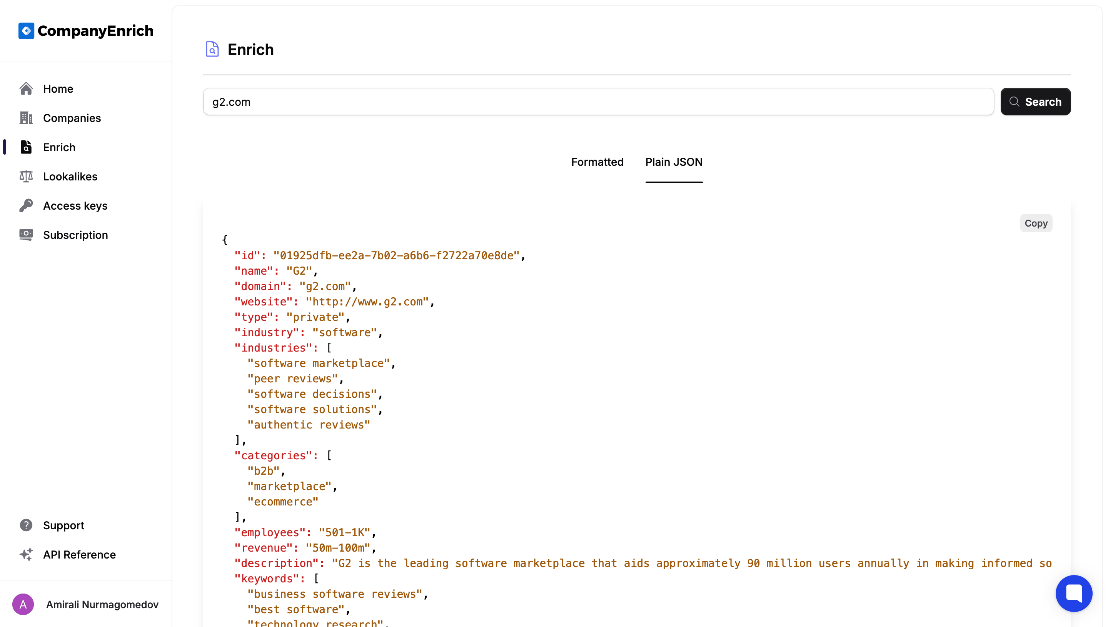Click the "ecommerce" category entry
Viewport: 1108px width, 627px height.
pos(283,502)
